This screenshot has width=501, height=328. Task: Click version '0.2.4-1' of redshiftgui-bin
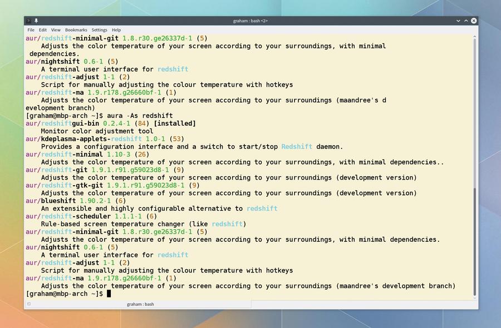coord(117,123)
